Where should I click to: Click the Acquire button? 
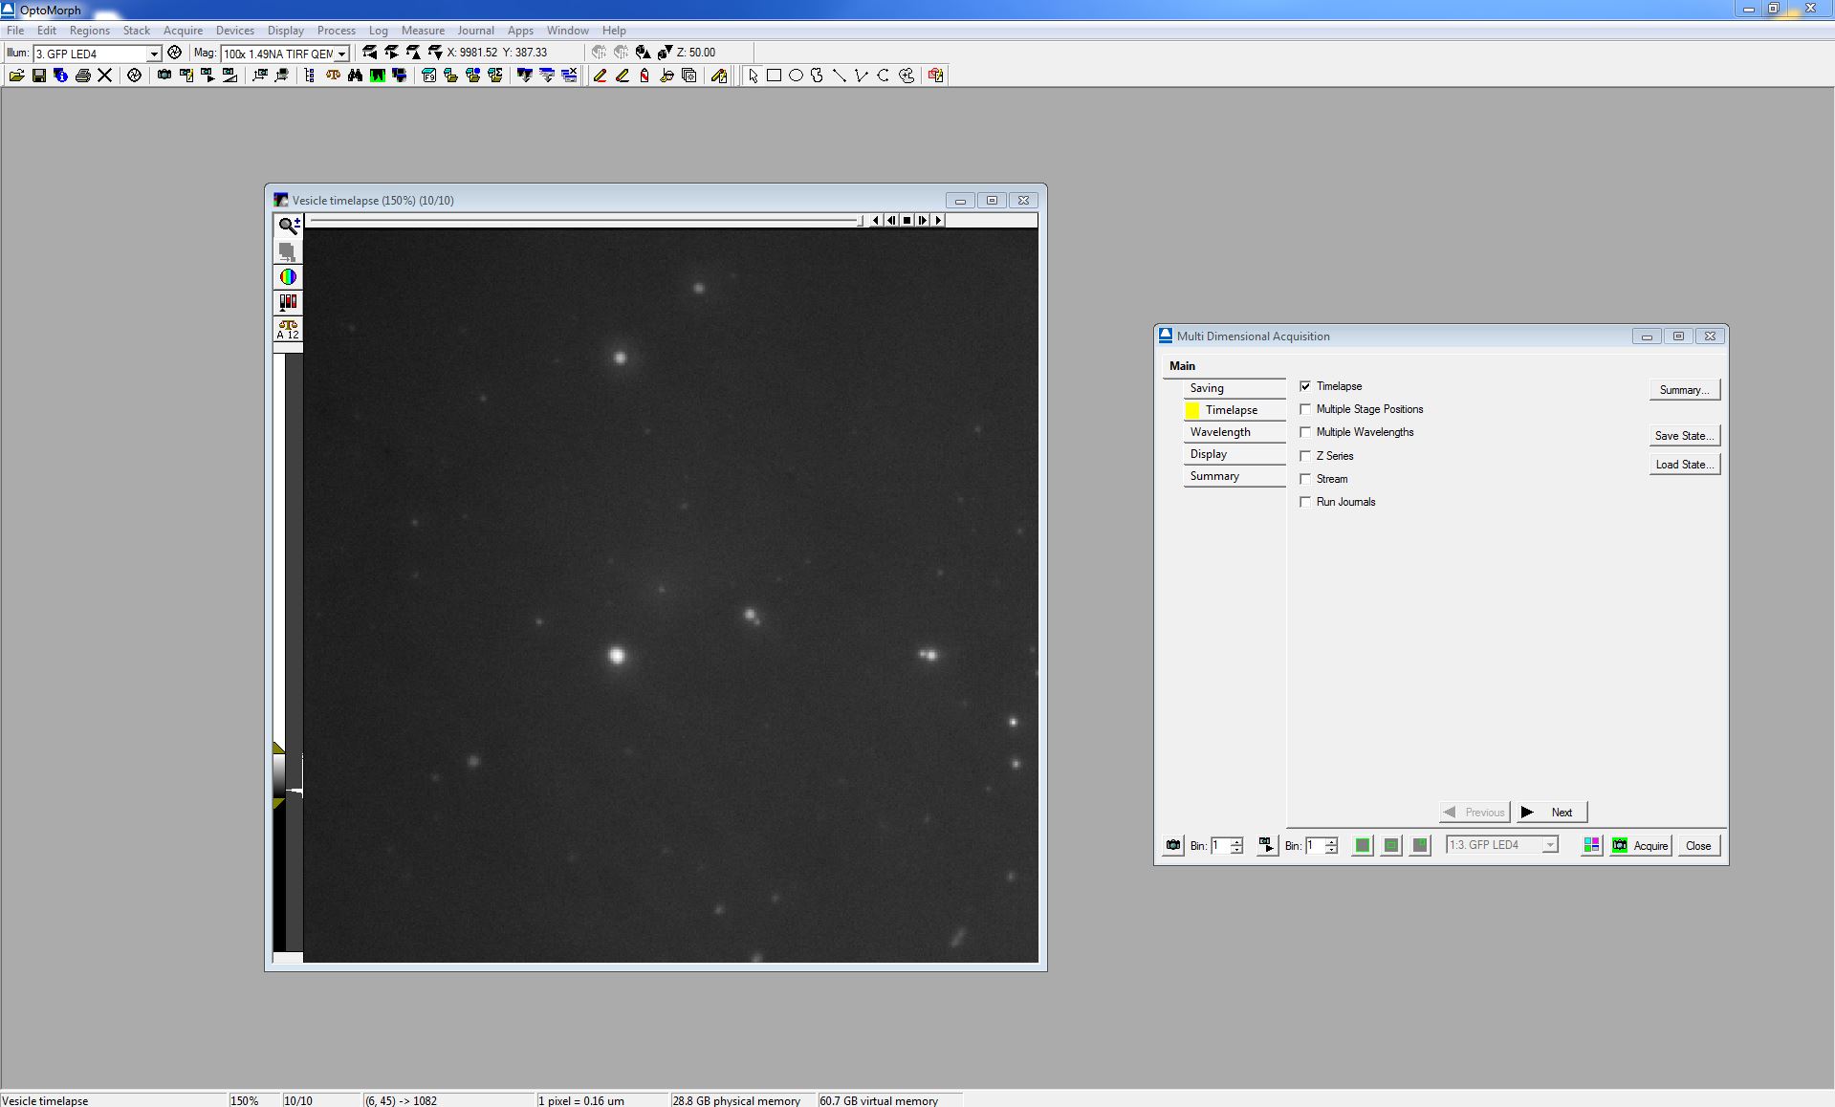pyautogui.click(x=1641, y=845)
